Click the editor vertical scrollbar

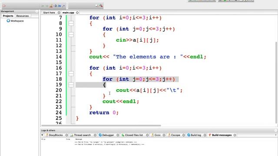[x=276, y=82]
